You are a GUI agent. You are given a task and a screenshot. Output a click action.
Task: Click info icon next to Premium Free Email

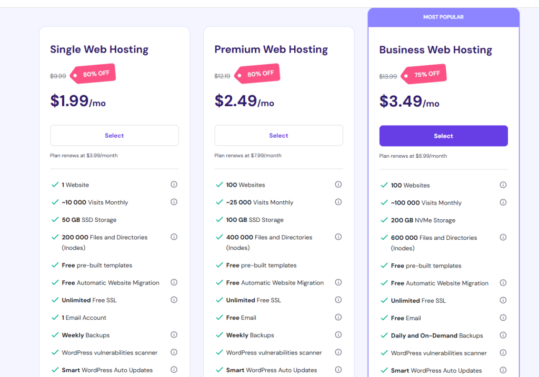pos(338,318)
